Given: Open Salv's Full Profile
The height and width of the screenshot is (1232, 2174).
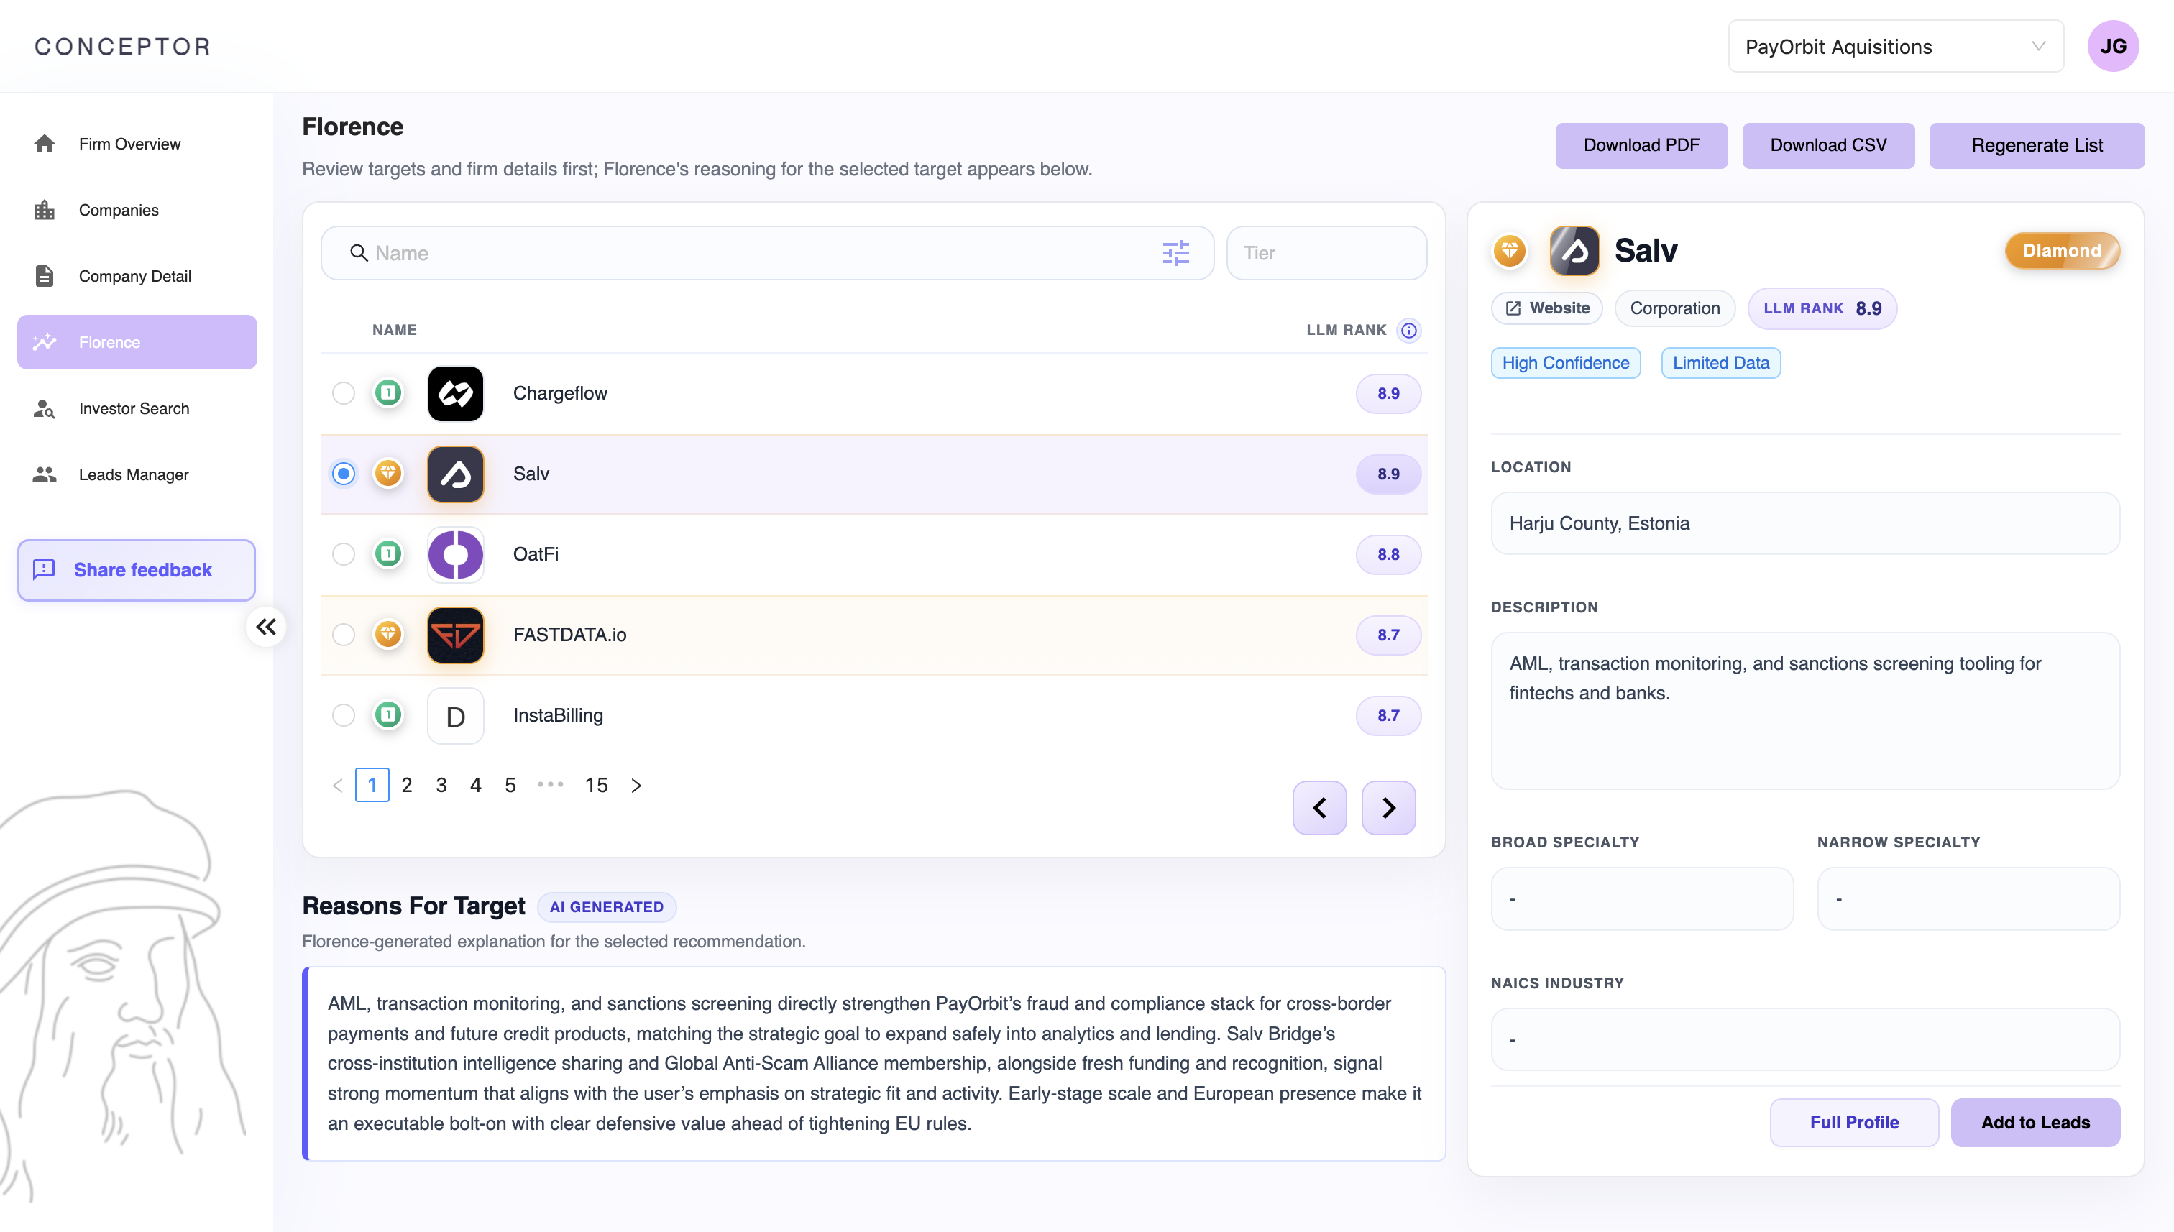Looking at the screenshot, I should 1854,1123.
